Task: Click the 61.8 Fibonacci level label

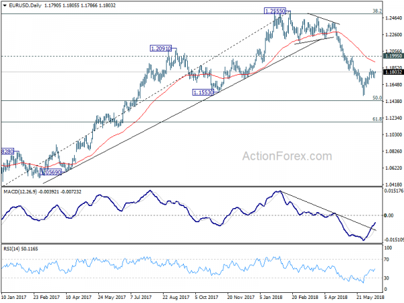Action: 378,119
